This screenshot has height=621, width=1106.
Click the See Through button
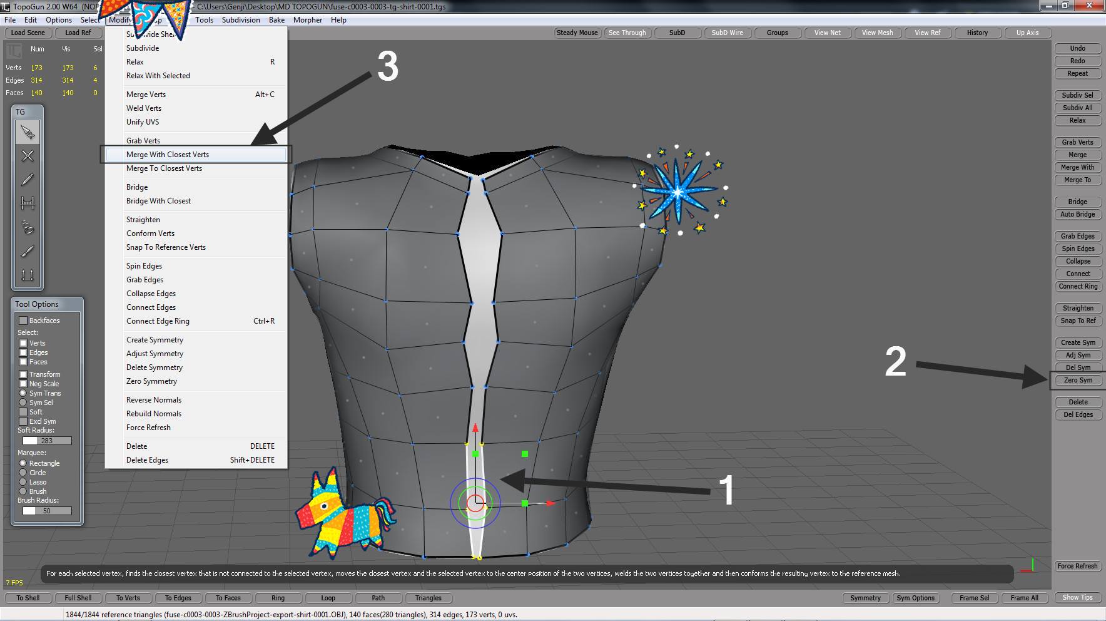627,33
